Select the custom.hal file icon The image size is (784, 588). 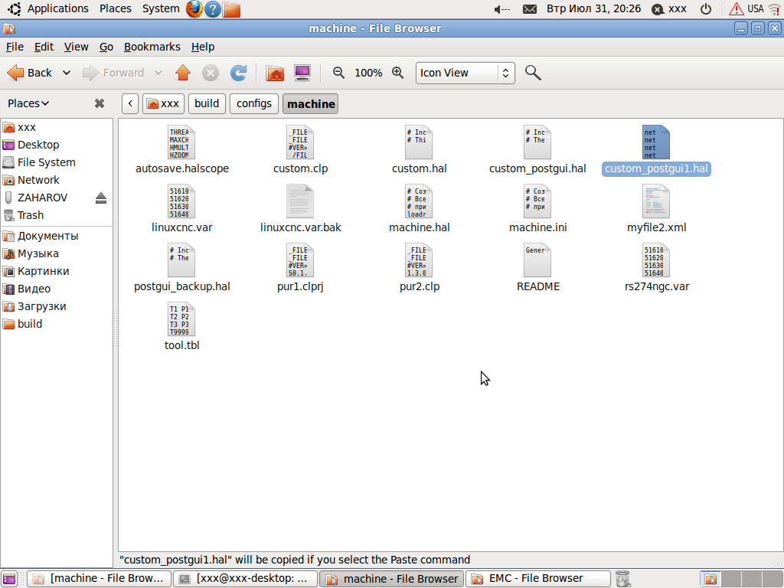419,142
